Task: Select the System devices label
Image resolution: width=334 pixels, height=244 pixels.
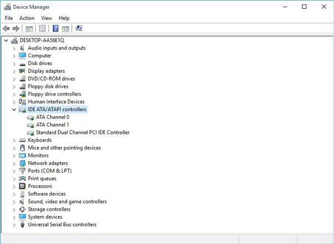Action: (x=45, y=217)
